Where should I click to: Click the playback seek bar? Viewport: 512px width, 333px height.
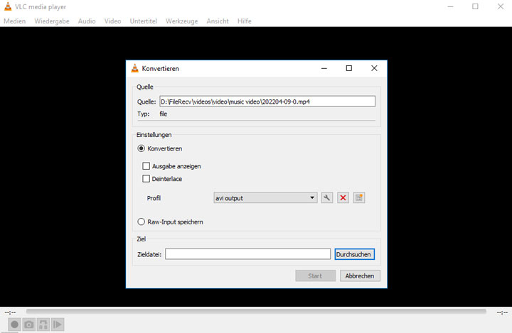point(256,312)
